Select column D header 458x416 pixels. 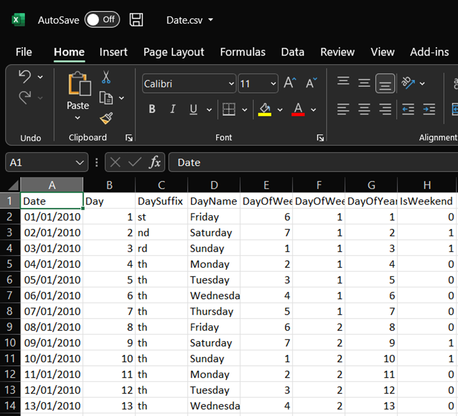point(214,185)
